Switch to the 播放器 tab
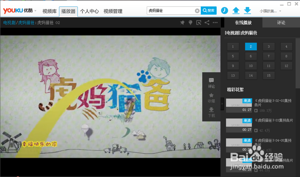300x177 pixels. [x=68, y=11]
